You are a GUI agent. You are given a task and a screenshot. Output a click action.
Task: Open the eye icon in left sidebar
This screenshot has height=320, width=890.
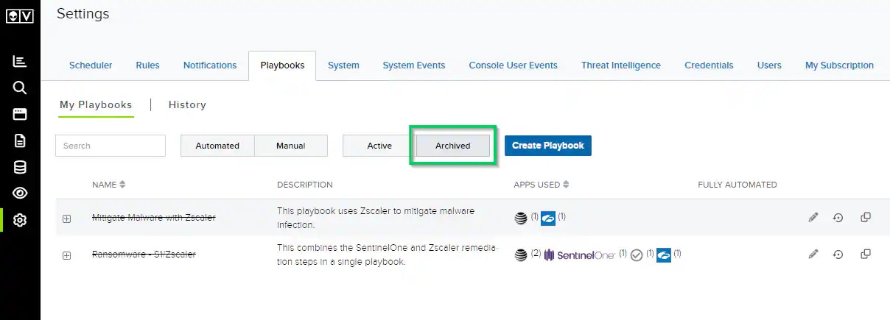[20, 193]
